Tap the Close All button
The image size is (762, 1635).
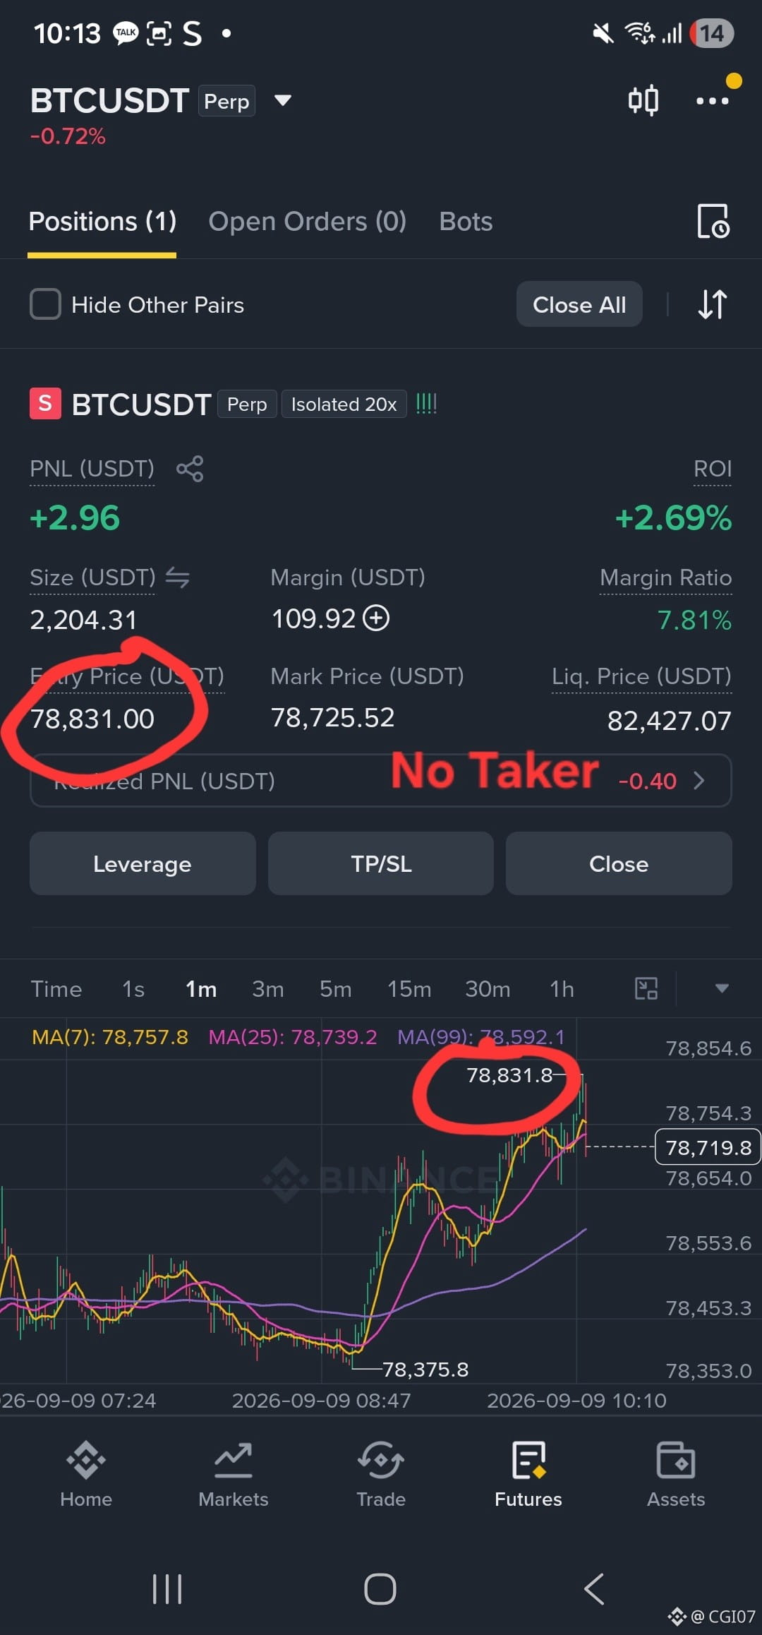coord(579,304)
